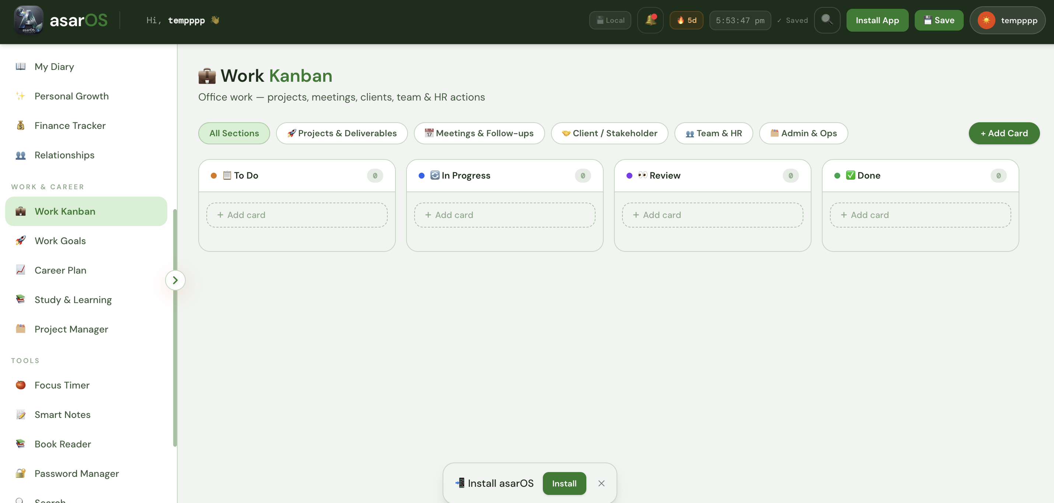Filter by Client / Stakeholder

point(610,133)
